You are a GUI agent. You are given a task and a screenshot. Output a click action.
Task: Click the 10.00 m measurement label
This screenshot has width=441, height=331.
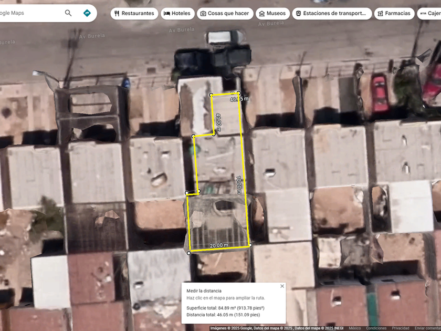(x=239, y=185)
